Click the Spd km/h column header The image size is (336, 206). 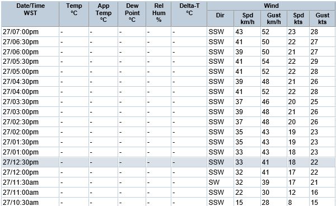pyautogui.click(x=248, y=18)
